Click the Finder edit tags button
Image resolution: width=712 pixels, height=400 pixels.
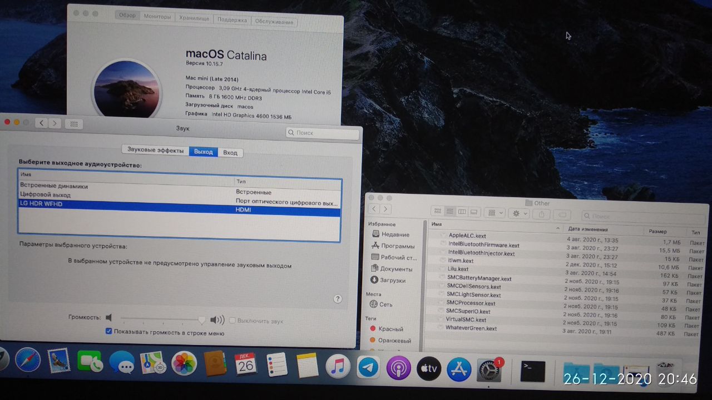tap(562, 214)
